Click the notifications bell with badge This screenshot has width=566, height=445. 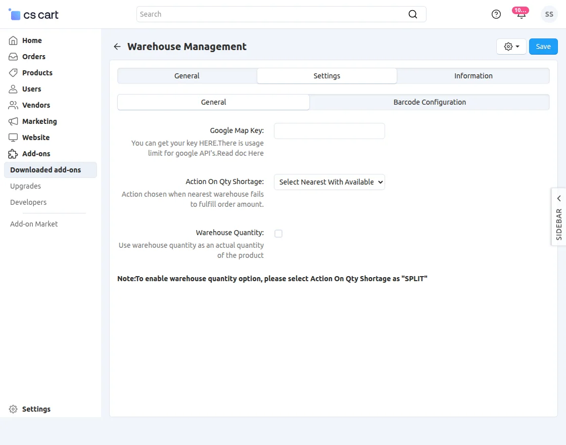[x=521, y=14]
